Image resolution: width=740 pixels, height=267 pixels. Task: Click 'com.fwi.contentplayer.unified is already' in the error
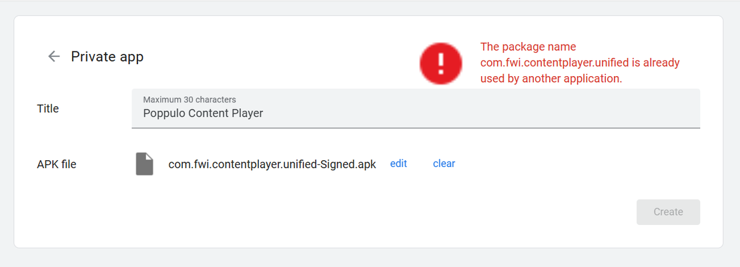click(x=580, y=63)
